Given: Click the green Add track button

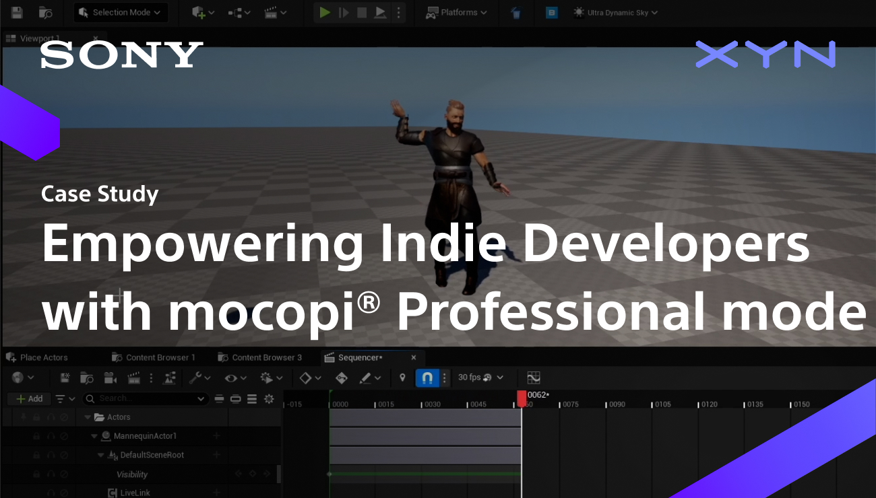Looking at the screenshot, I should (x=29, y=398).
